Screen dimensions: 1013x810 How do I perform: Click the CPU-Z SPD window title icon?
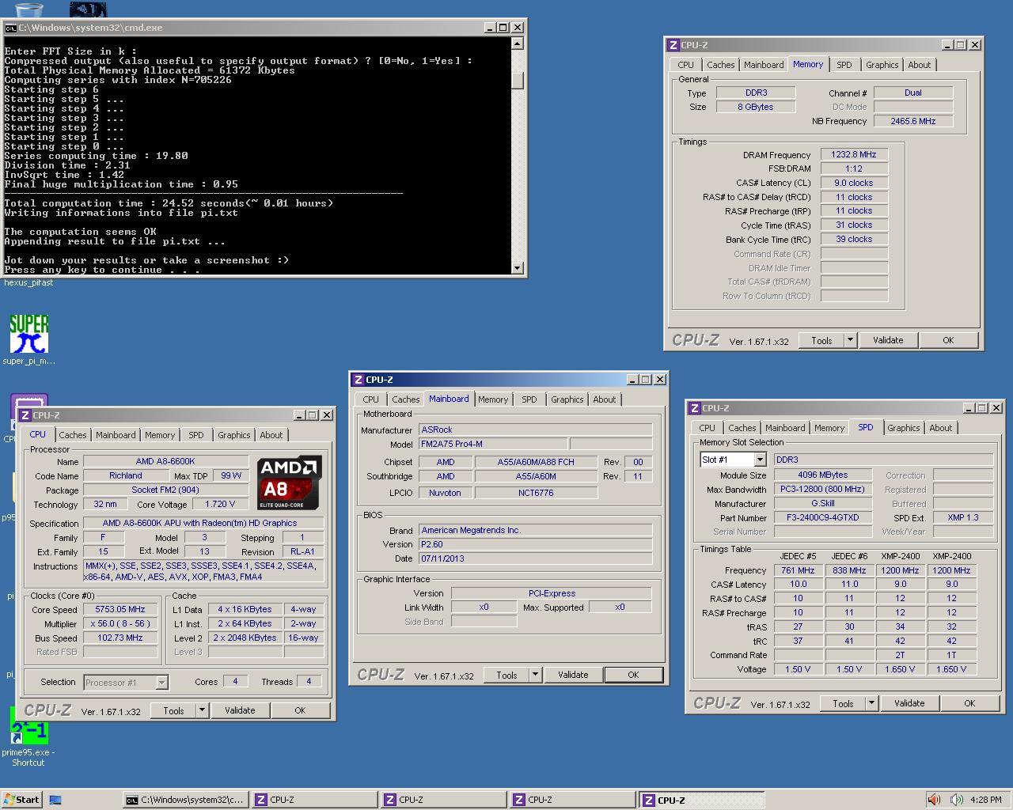[695, 408]
